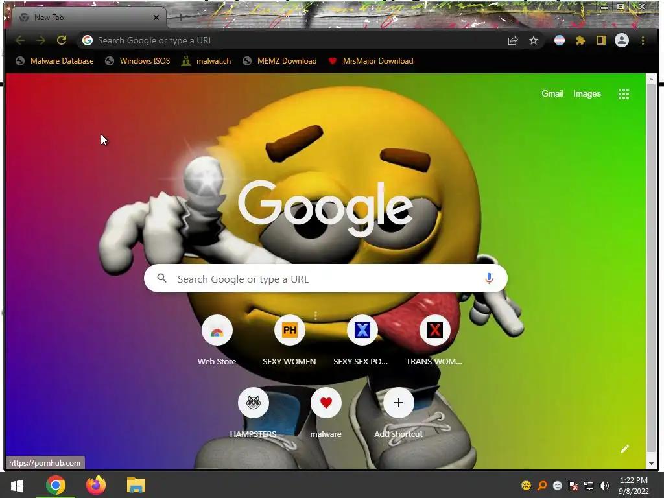Go back with the back arrow
The image size is (664, 498).
20,40
